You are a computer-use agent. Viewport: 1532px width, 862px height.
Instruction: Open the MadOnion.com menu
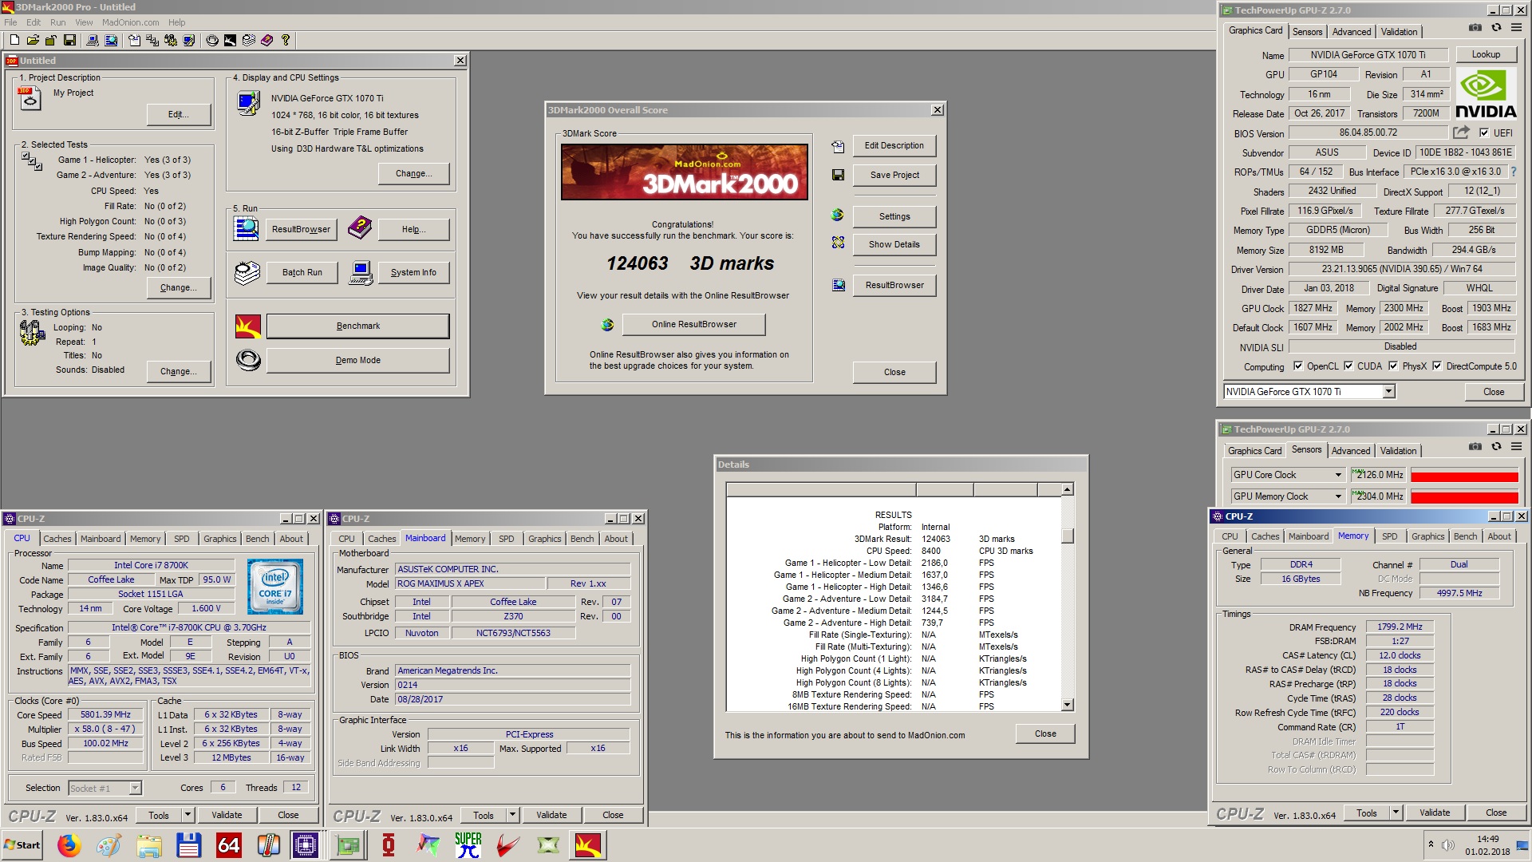130,22
